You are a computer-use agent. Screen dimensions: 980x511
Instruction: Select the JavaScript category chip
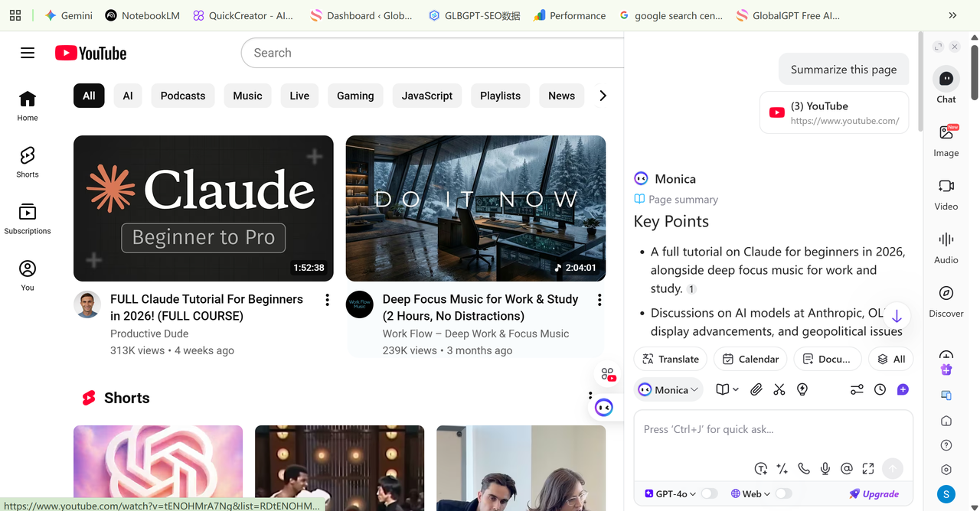tap(427, 96)
